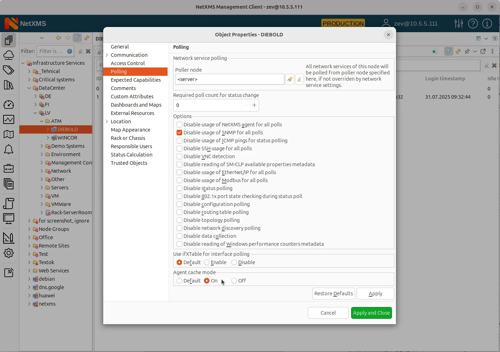Image resolution: width=500 pixels, height=352 pixels.
Task: Select Enable for ifXTable interface polling
Action: tap(207, 262)
